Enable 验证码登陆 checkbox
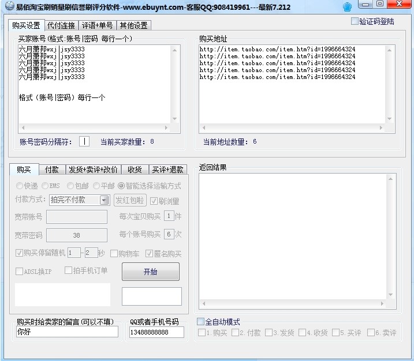Image resolution: width=414 pixels, height=361 pixels. [x=355, y=21]
